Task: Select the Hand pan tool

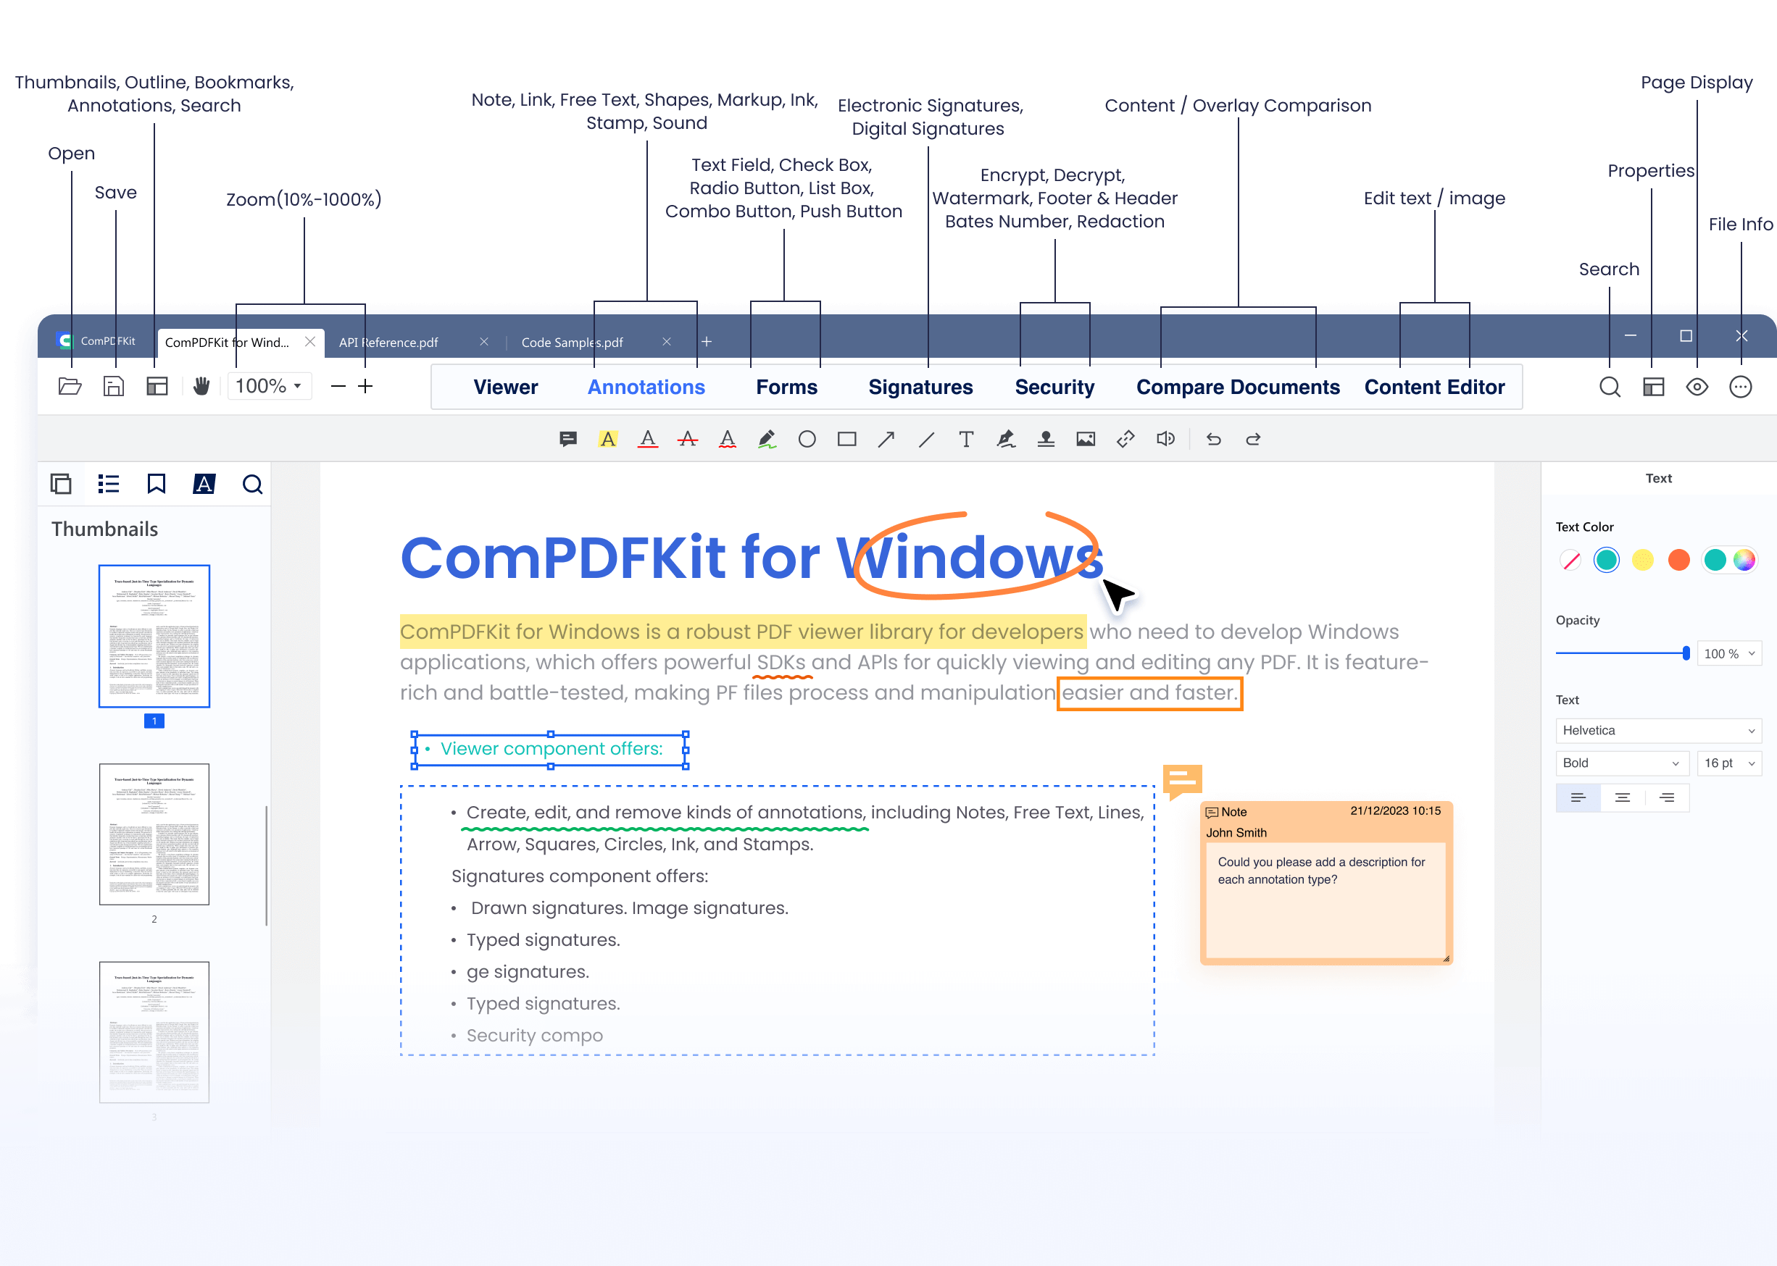Action: tap(201, 386)
